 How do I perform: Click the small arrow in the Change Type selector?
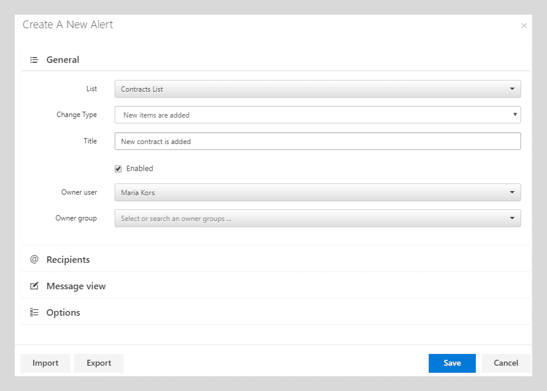(514, 114)
